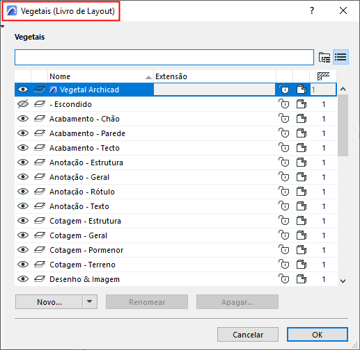
Task: Click Archicad logo icon in title bar
Action: 12,11
